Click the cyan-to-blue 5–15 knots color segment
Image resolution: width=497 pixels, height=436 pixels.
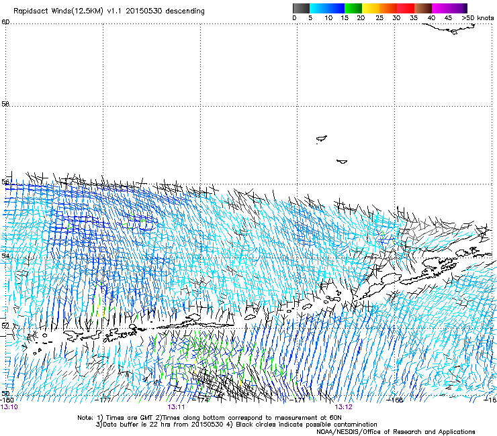[327, 8]
